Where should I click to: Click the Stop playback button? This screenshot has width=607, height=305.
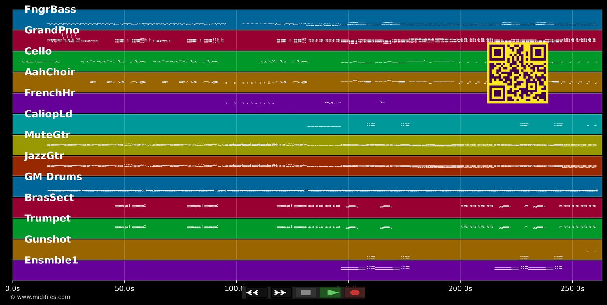click(306, 293)
